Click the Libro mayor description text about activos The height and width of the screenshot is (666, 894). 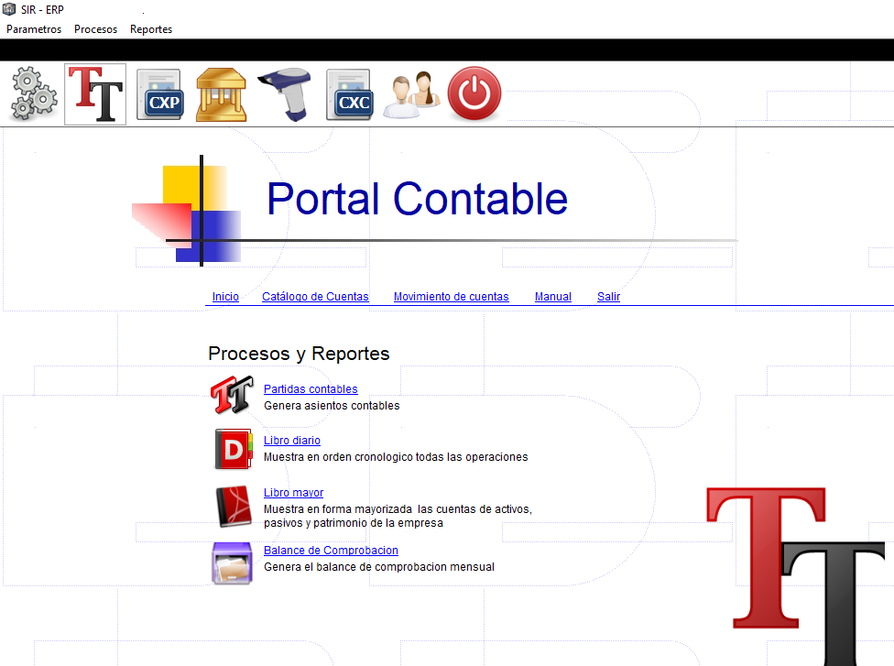coord(398,516)
